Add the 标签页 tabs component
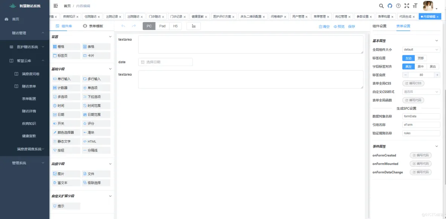 [66, 56]
